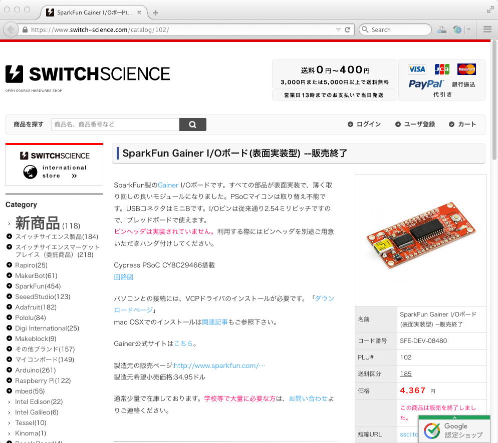Click the fullscreen arrows icon in title bar
Screen dimensions: 498x443
tap(490, 10)
